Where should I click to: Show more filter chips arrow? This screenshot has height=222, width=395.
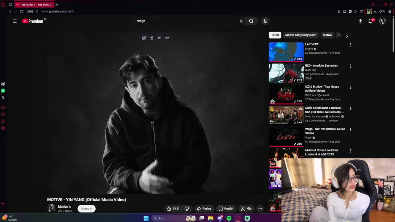point(347,36)
